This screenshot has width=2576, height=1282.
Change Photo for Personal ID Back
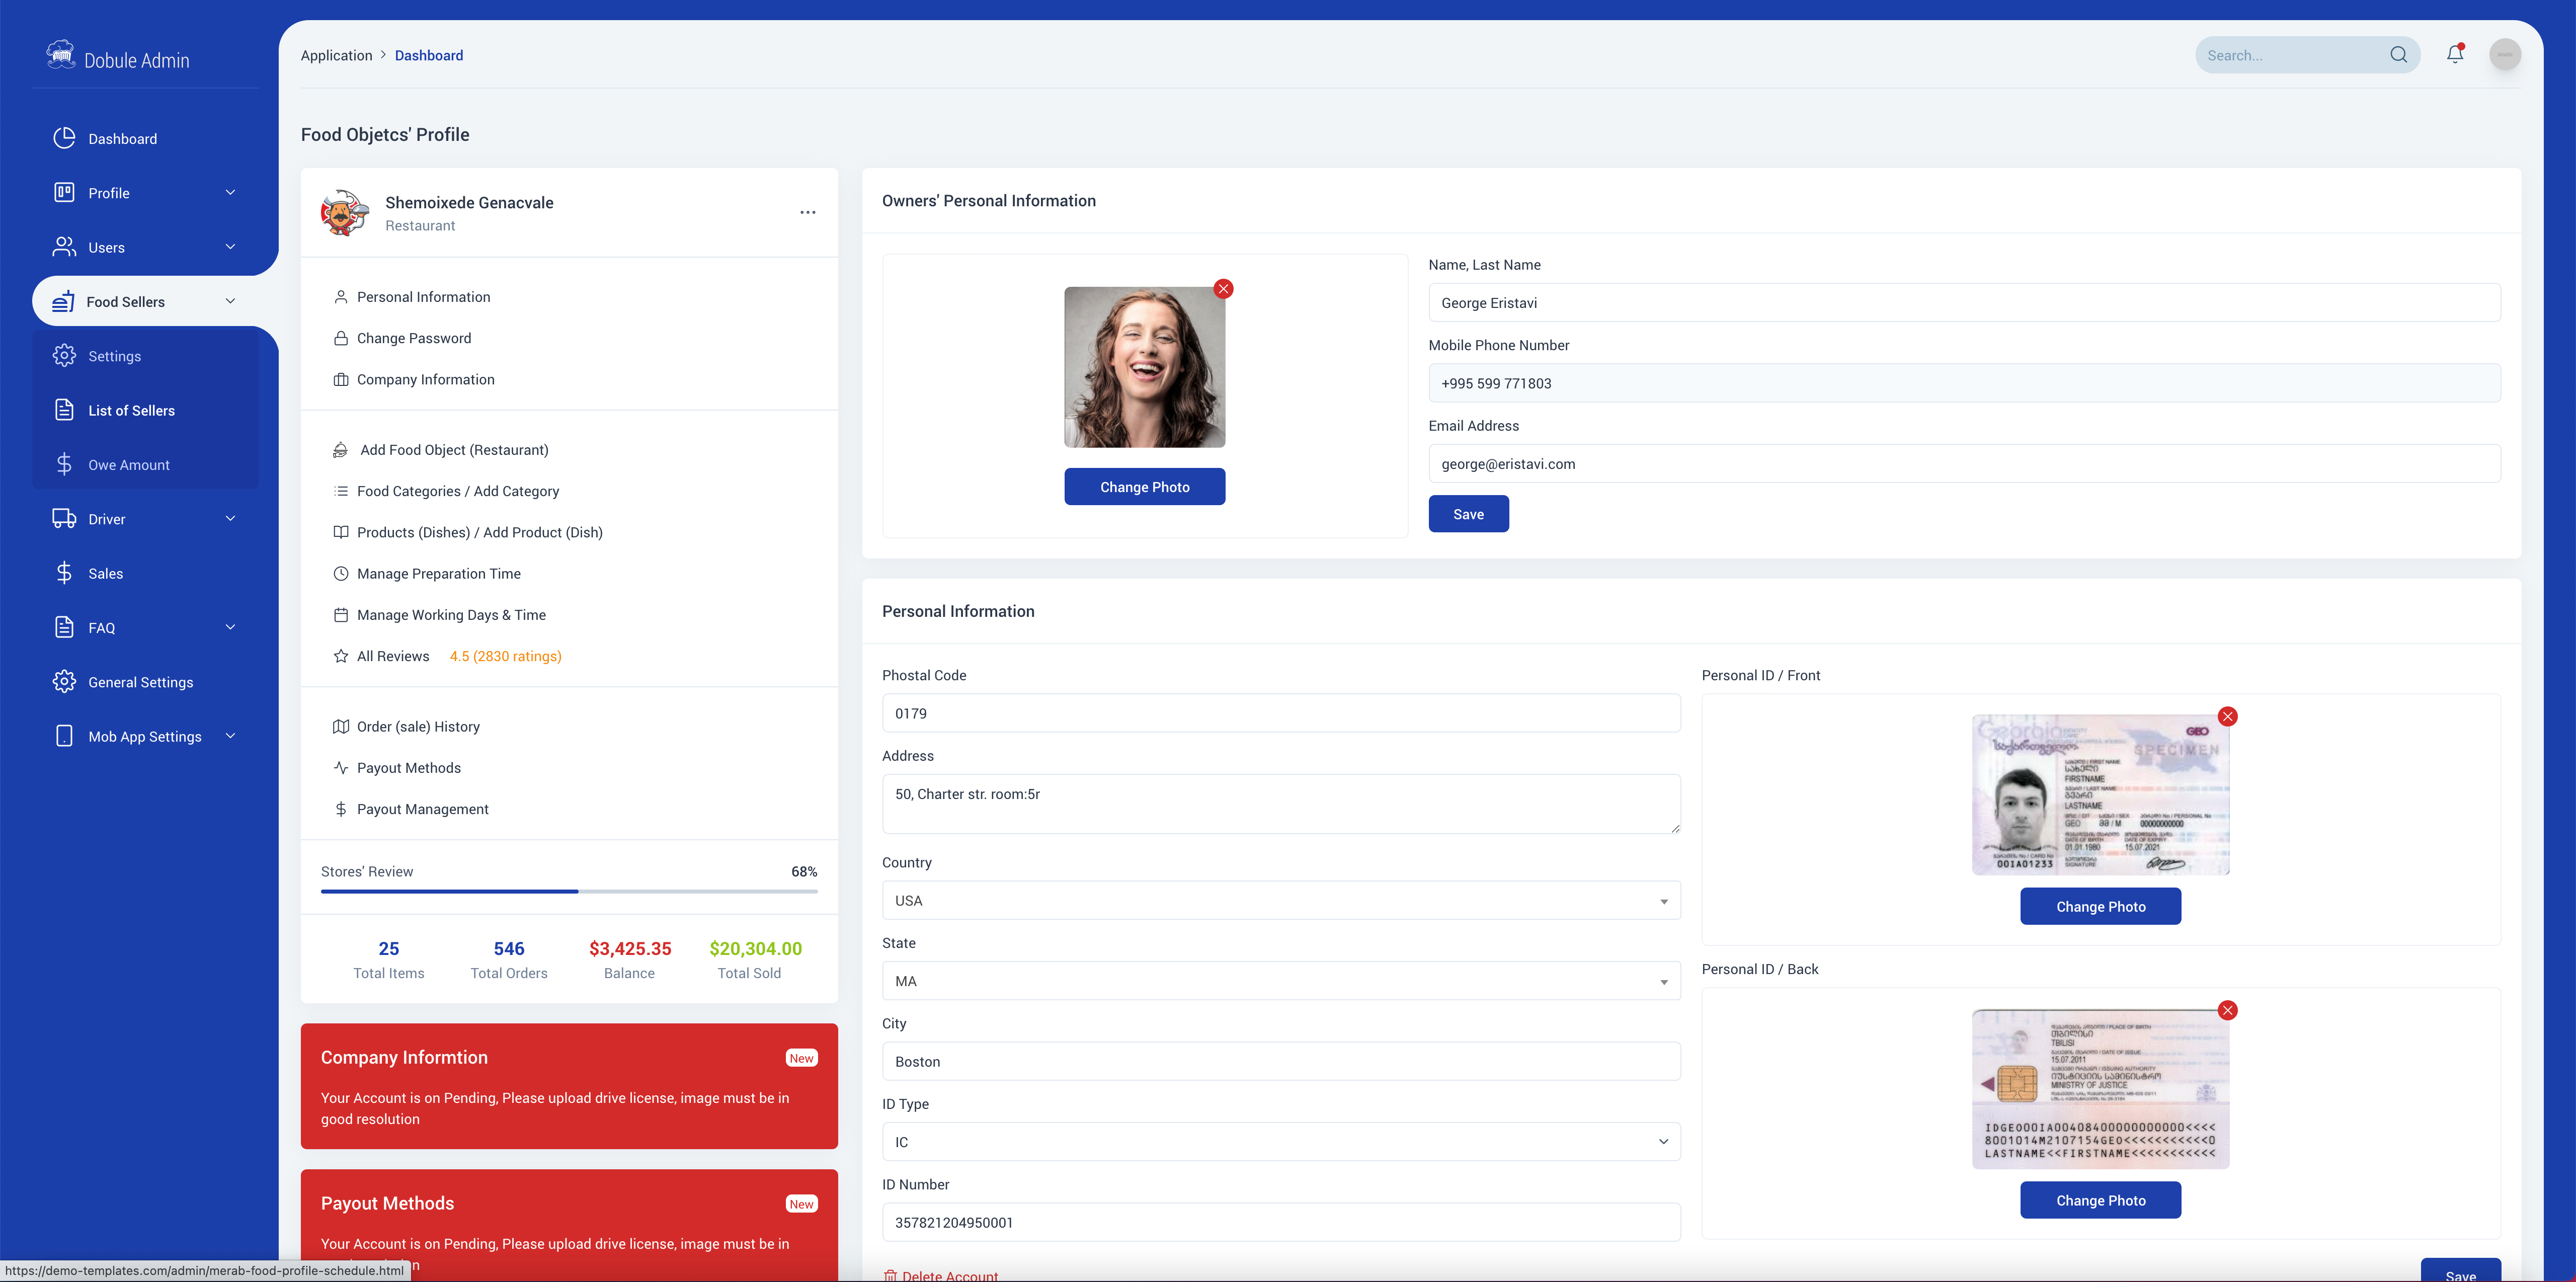2100,1200
